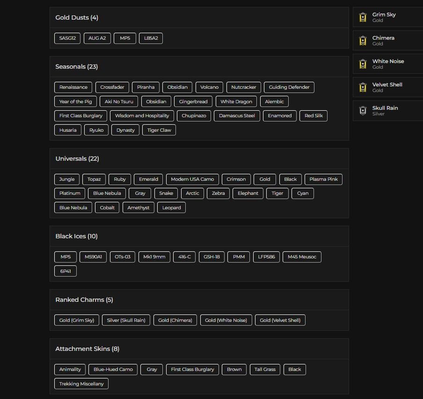423x399 pixels.
Task: Select the Crimson universal tag
Action: tap(236, 179)
